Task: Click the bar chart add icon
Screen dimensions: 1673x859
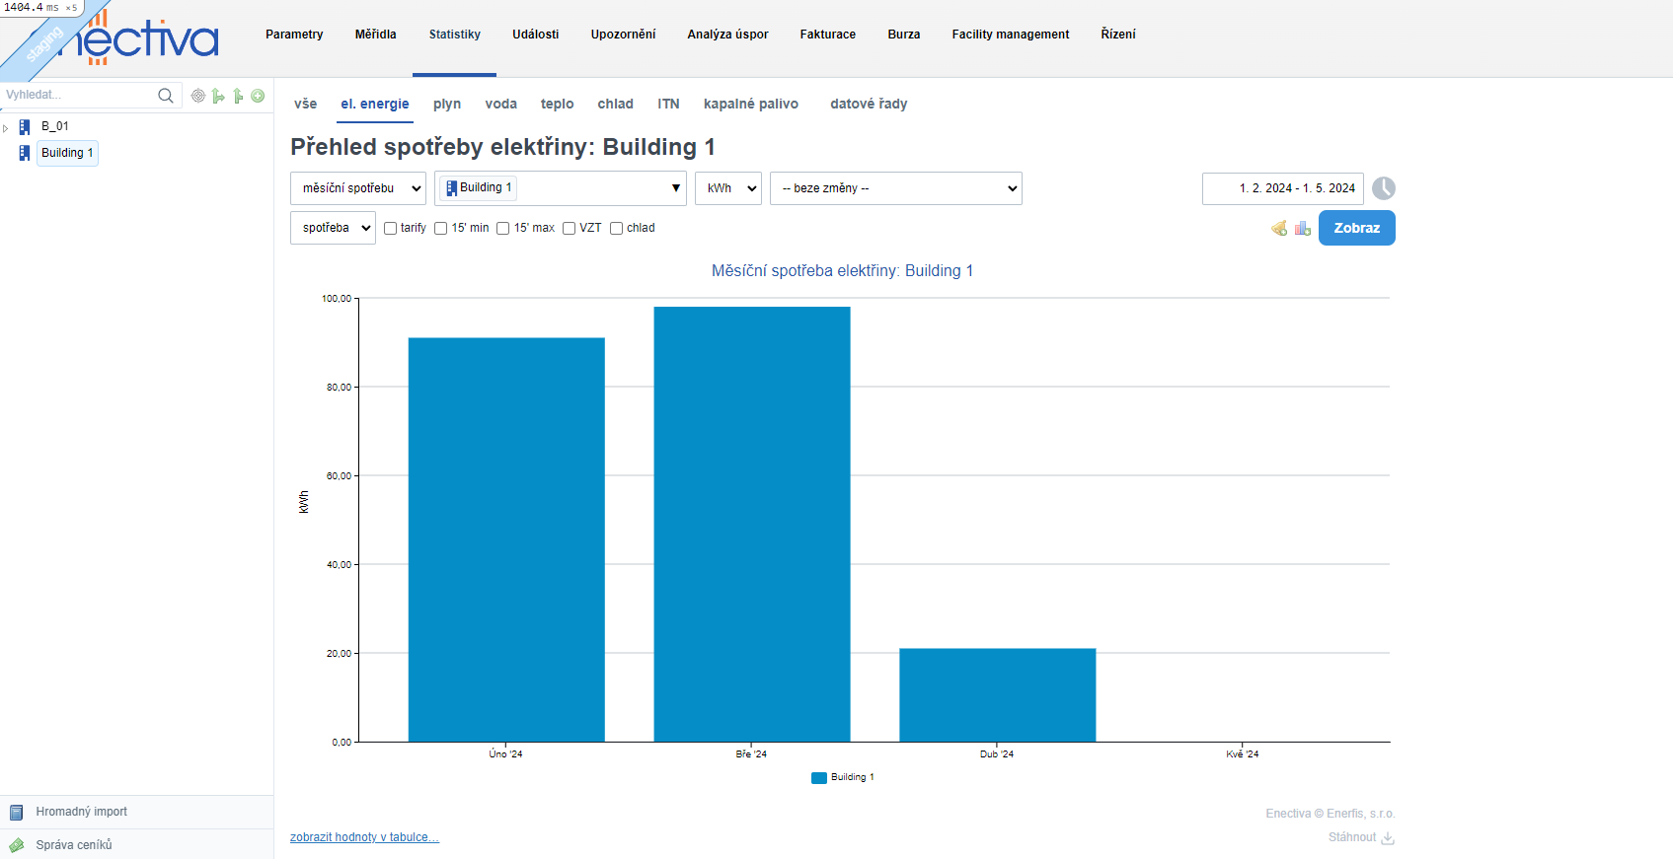Action: click(1303, 229)
